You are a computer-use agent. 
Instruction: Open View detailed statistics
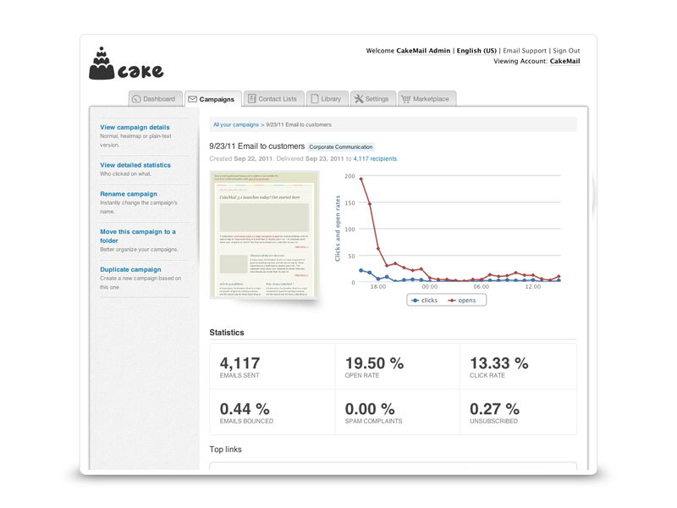tap(135, 165)
